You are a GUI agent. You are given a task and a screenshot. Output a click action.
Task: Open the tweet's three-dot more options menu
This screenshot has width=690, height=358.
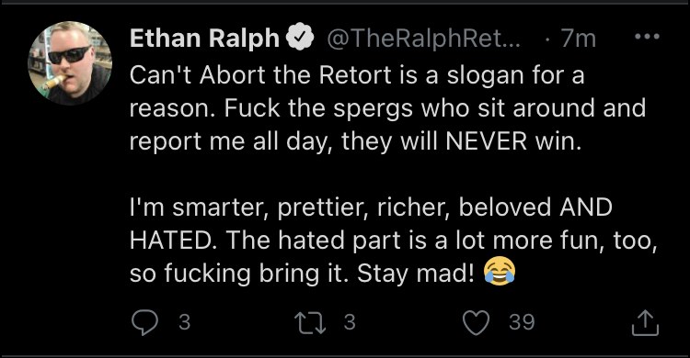pos(647,38)
